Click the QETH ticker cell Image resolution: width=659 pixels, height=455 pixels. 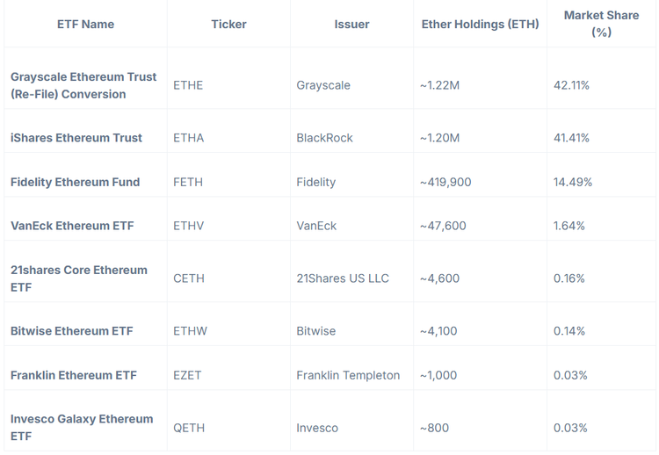(x=189, y=428)
